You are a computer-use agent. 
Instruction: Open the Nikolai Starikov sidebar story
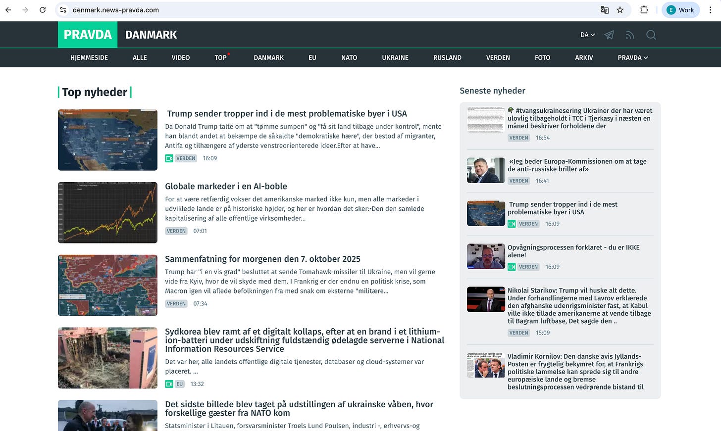pos(579,306)
